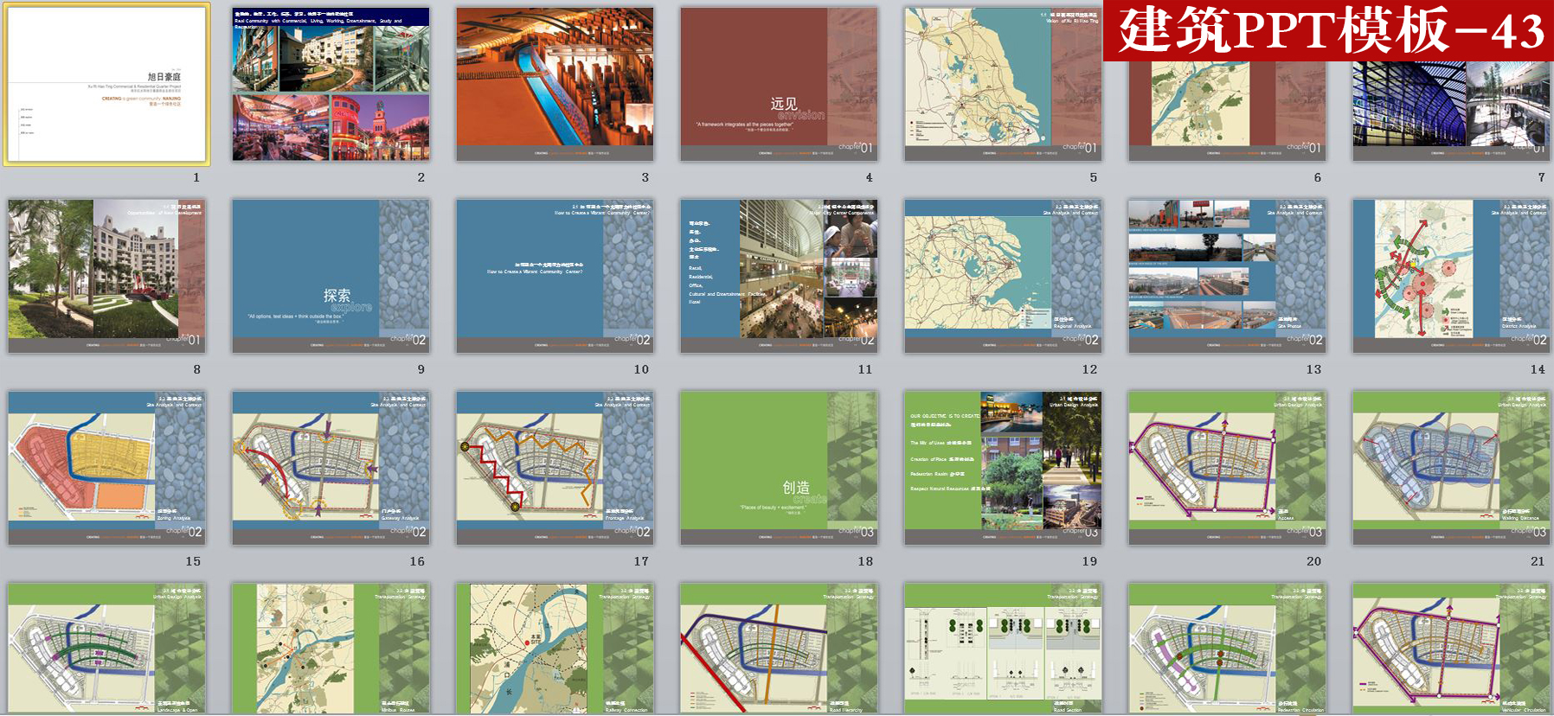Select the red 'envision' chapter 01 slide 4
This screenshot has height=716, width=1554.
779,84
